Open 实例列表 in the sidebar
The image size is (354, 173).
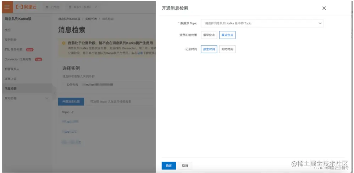click(x=11, y=40)
